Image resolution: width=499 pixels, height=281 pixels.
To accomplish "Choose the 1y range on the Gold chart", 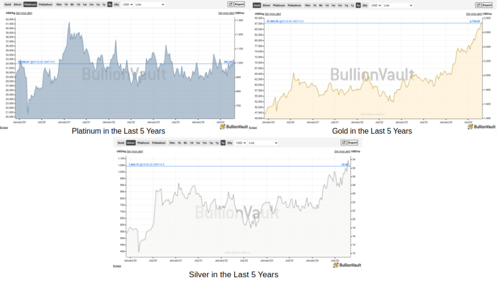I will (x=352, y=5).
